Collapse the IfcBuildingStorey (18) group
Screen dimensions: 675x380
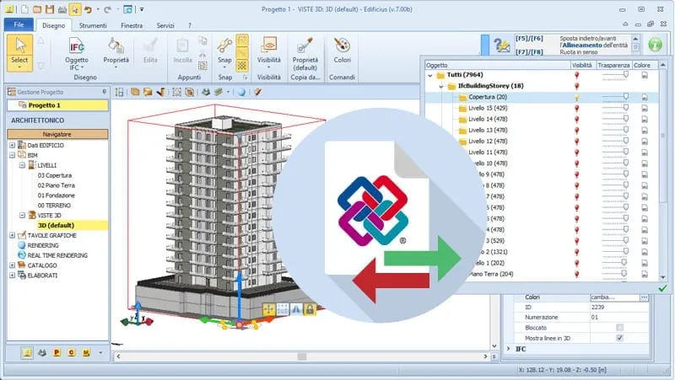(x=440, y=86)
